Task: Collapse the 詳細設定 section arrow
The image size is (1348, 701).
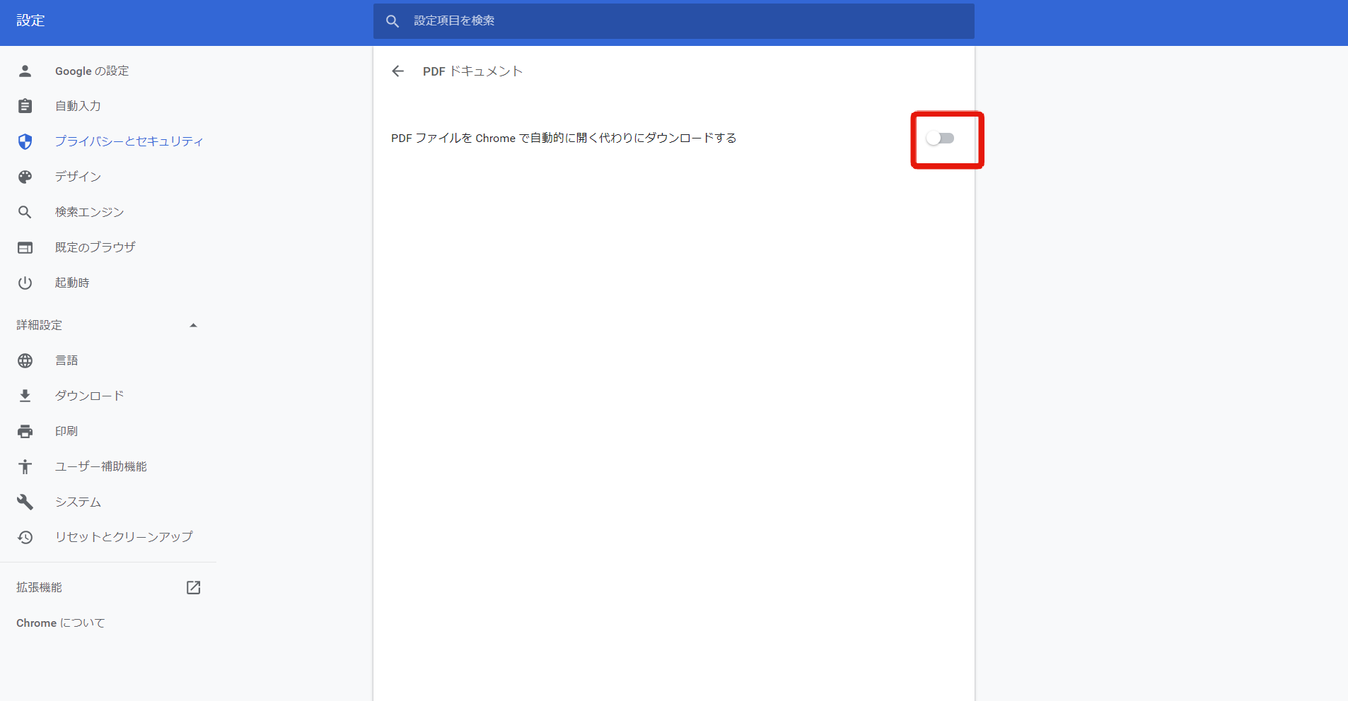Action: pos(193,325)
